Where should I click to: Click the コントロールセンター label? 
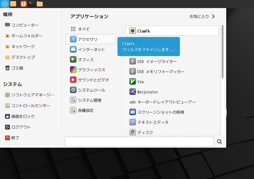(x=31, y=106)
